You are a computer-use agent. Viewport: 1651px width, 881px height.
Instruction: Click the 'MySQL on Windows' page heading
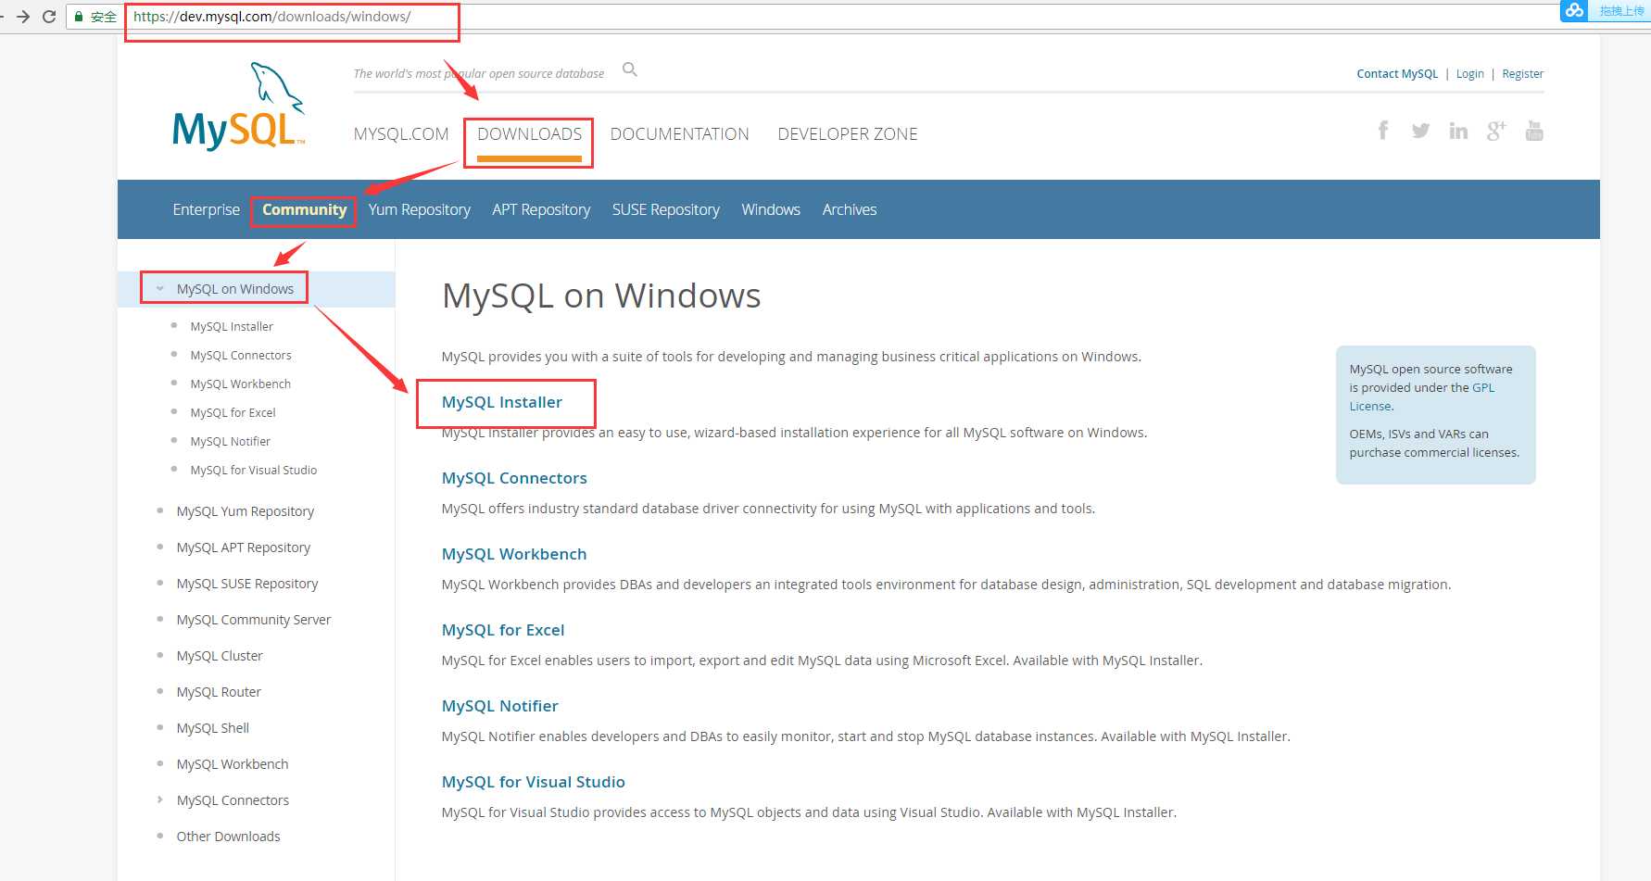point(601,296)
